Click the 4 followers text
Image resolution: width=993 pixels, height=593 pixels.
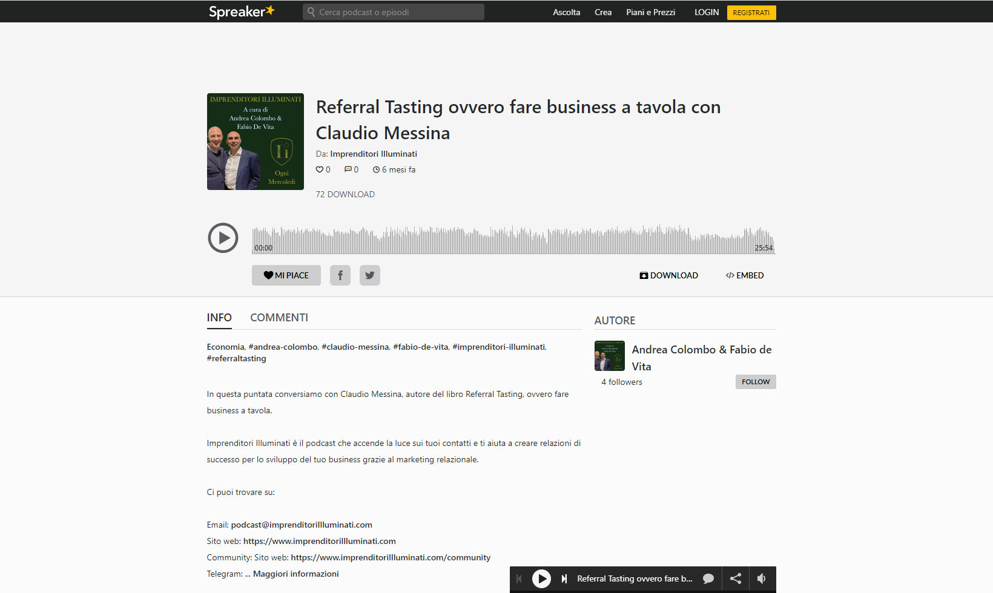pyautogui.click(x=622, y=382)
